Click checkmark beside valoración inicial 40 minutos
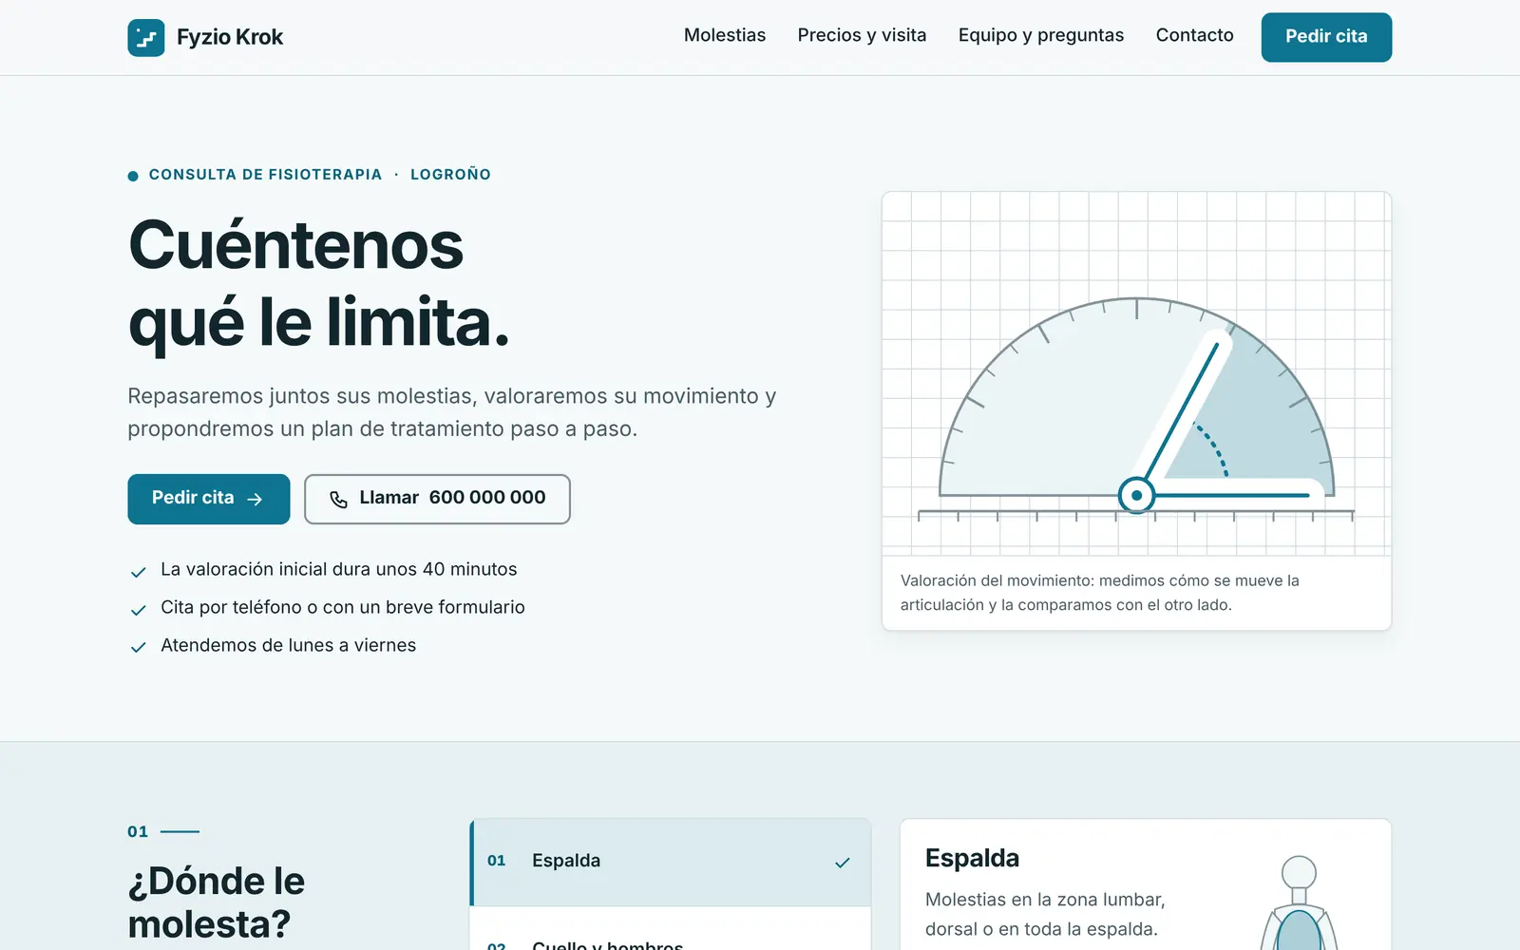This screenshot has height=950, width=1520. 139,572
